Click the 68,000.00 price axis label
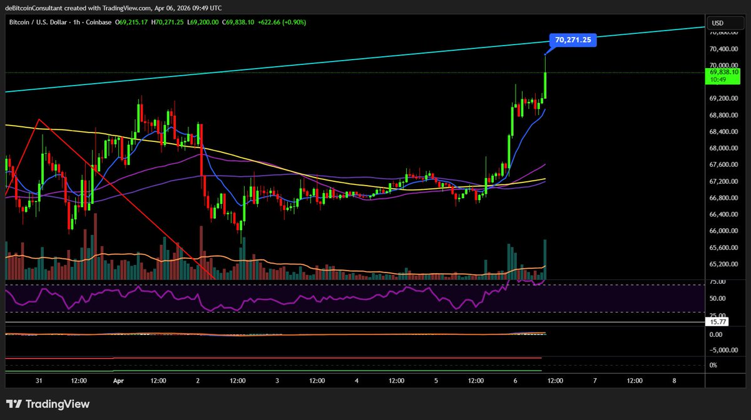 pos(723,149)
